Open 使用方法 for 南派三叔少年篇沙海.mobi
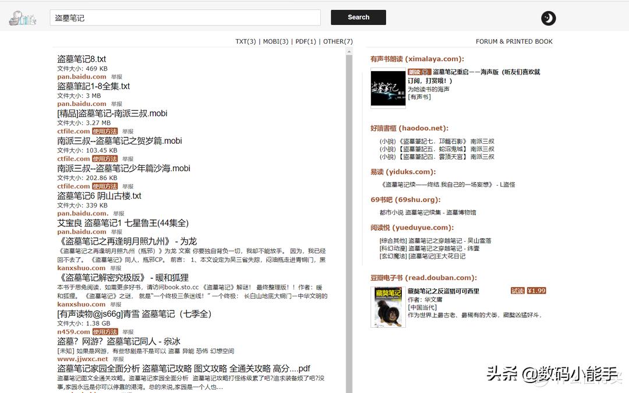The width and height of the screenshot is (629, 393). coord(104,186)
